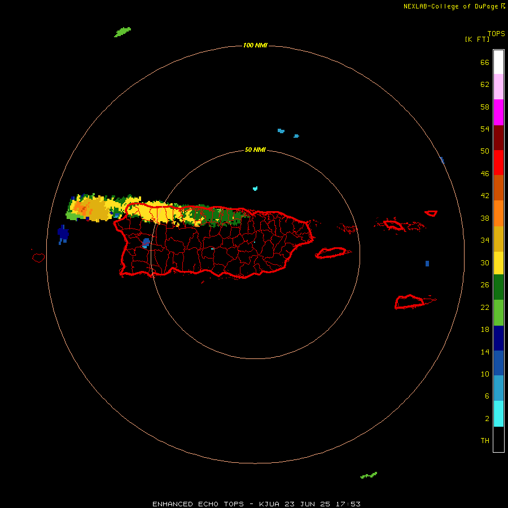508x508 pixels.
Task: Select the light pink legend swatch
Action: coord(498,87)
